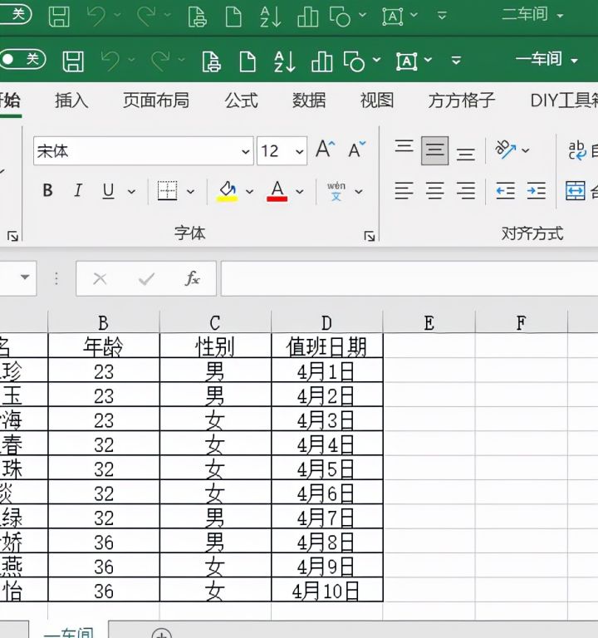The width and height of the screenshot is (598, 638).
Task: Center text horizontally
Action: point(435,190)
